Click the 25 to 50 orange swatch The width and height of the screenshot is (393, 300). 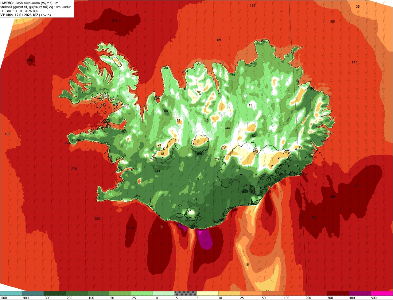251,293
